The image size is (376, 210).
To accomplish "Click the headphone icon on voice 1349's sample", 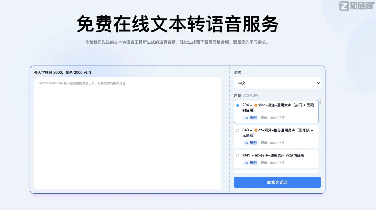I will (247, 163).
